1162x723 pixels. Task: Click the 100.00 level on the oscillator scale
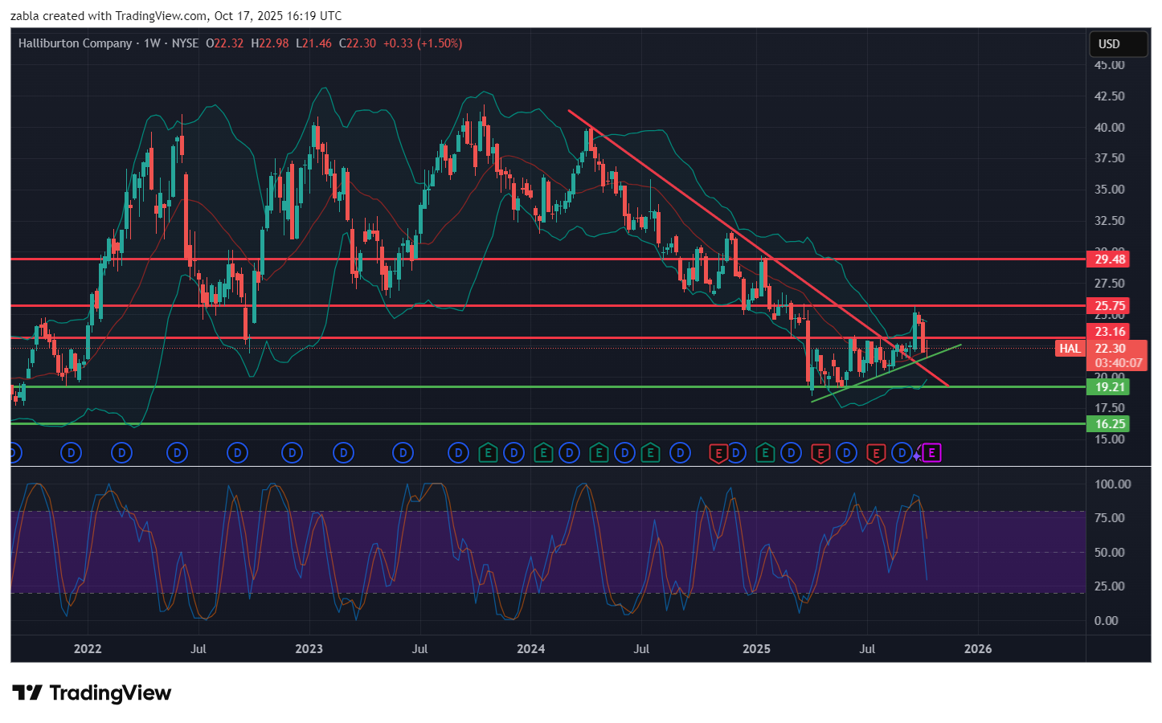(x=1112, y=484)
